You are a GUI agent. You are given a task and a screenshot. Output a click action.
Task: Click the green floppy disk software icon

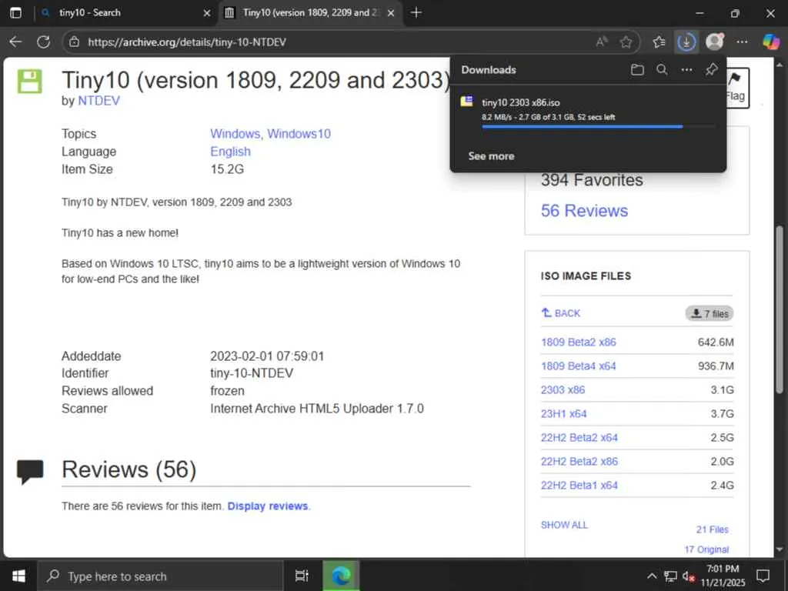(x=30, y=81)
